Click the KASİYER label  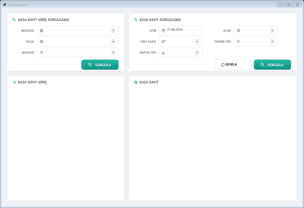click(28, 52)
